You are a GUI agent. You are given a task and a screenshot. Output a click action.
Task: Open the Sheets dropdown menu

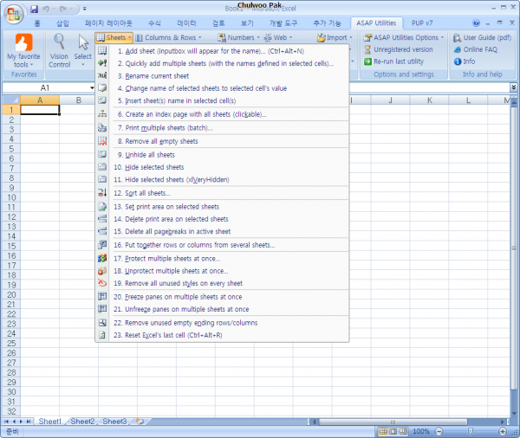[x=114, y=37]
